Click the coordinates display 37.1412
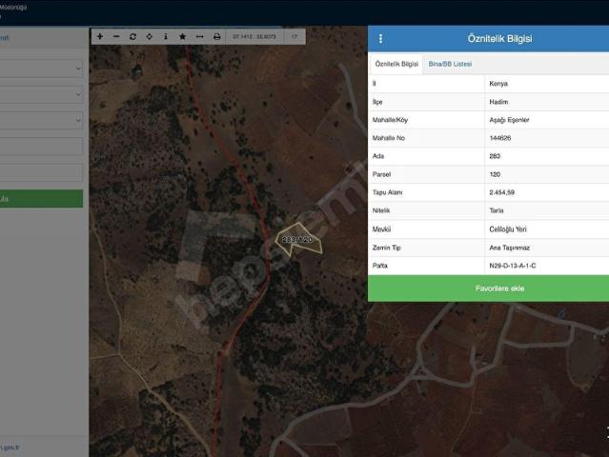The image size is (609, 457). point(254,36)
